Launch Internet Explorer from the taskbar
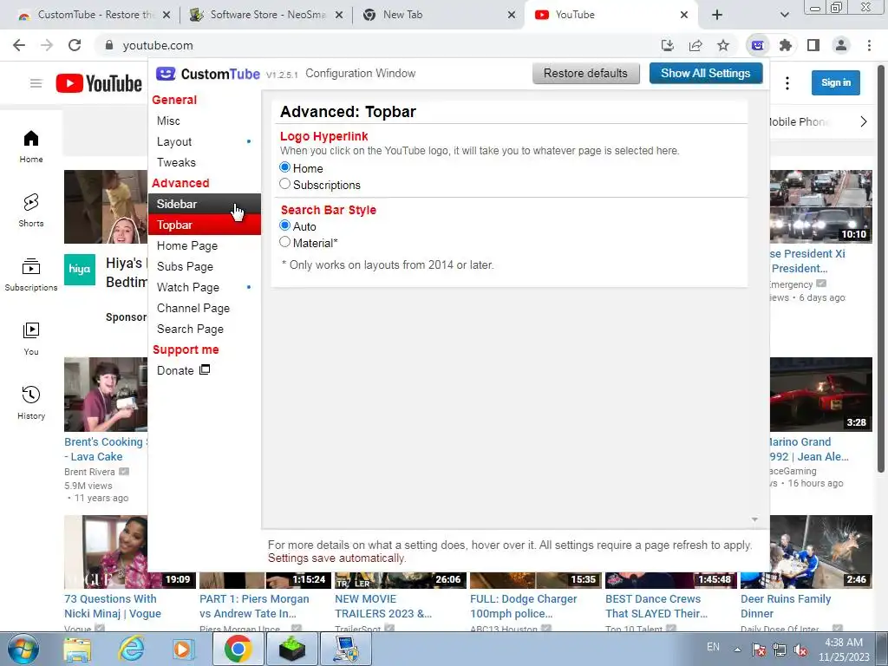888x666 pixels. [131, 649]
